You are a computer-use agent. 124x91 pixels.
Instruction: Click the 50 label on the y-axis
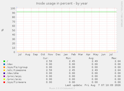(x=13, y=30)
